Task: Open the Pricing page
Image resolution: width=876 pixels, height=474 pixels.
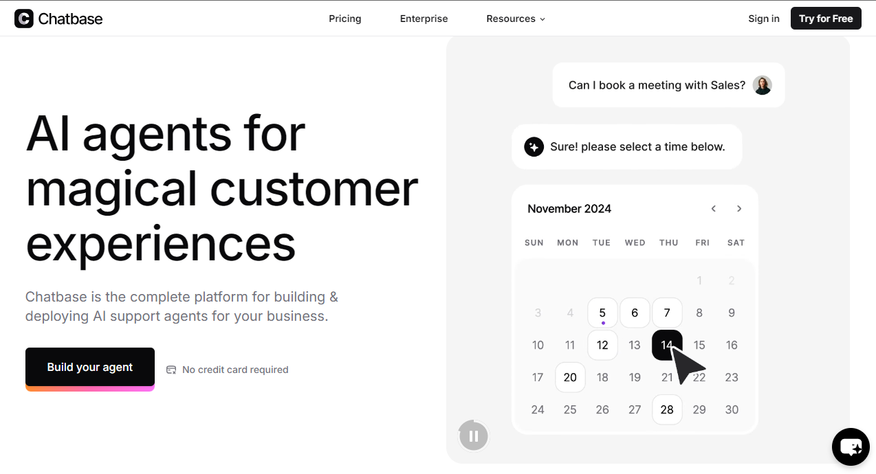Action: tap(345, 19)
